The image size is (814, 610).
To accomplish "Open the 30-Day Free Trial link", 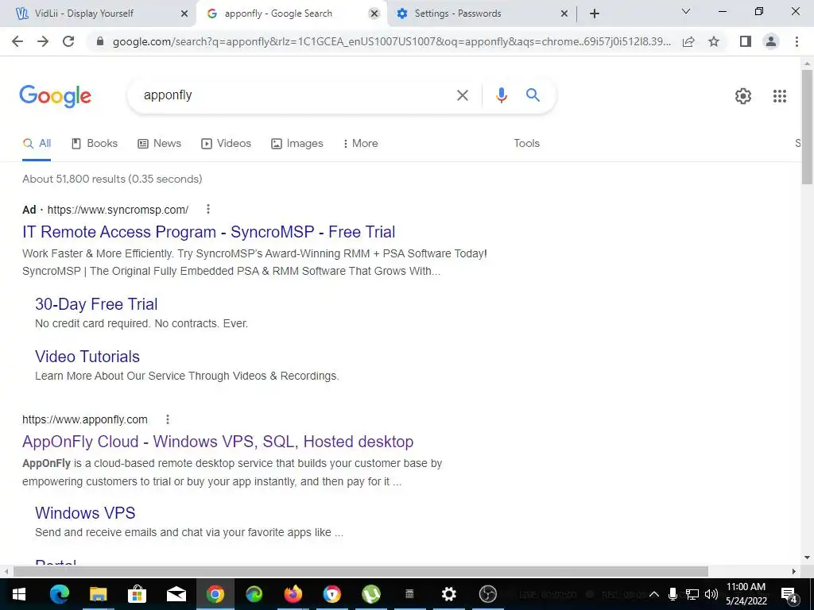I will [96, 304].
